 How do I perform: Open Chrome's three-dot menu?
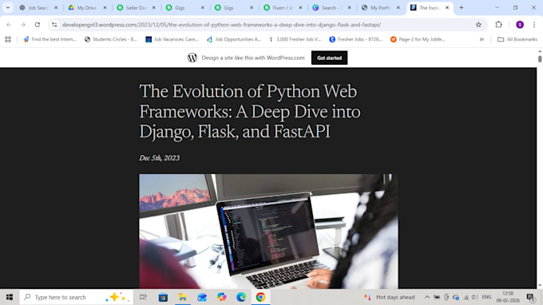tap(534, 25)
